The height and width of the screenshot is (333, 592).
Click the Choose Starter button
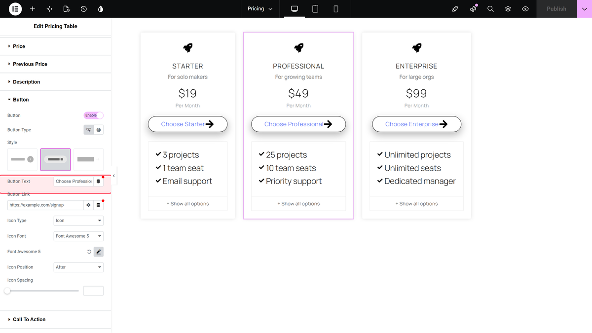coord(187,124)
